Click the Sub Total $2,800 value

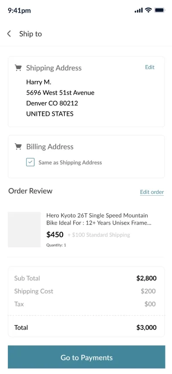(x=146, y=278)
